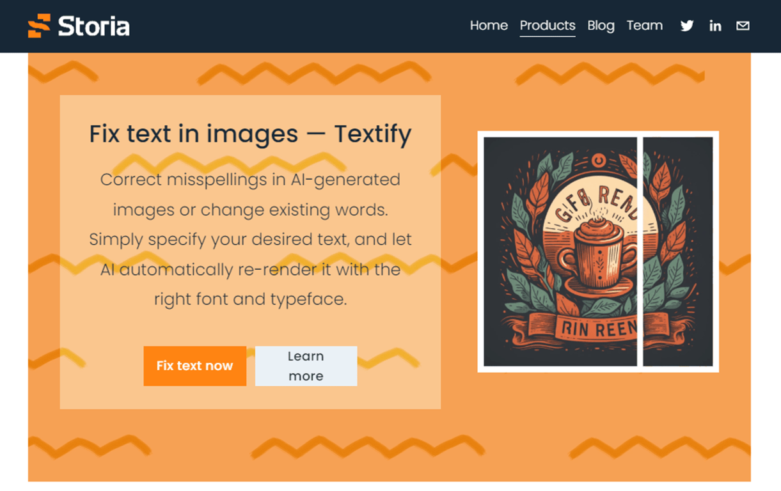Go to the Home page
Viewport: 781px width, 491px height.
489,26
